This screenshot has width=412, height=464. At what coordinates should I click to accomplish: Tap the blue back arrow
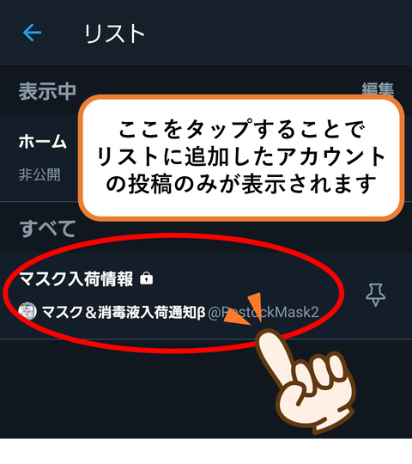tap(32, 33)
